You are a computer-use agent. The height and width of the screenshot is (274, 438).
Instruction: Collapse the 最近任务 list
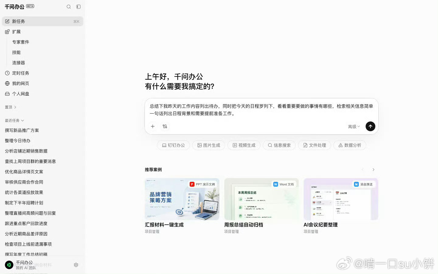pyautogui.click(x=14, y=121)
